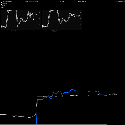Select the "Fast K" legend label
Screen dimensions: 125x125
[5, 5]
